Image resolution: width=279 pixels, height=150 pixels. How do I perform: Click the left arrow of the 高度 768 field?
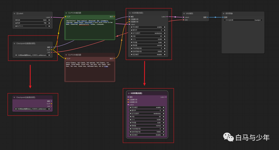coord(16,23)
